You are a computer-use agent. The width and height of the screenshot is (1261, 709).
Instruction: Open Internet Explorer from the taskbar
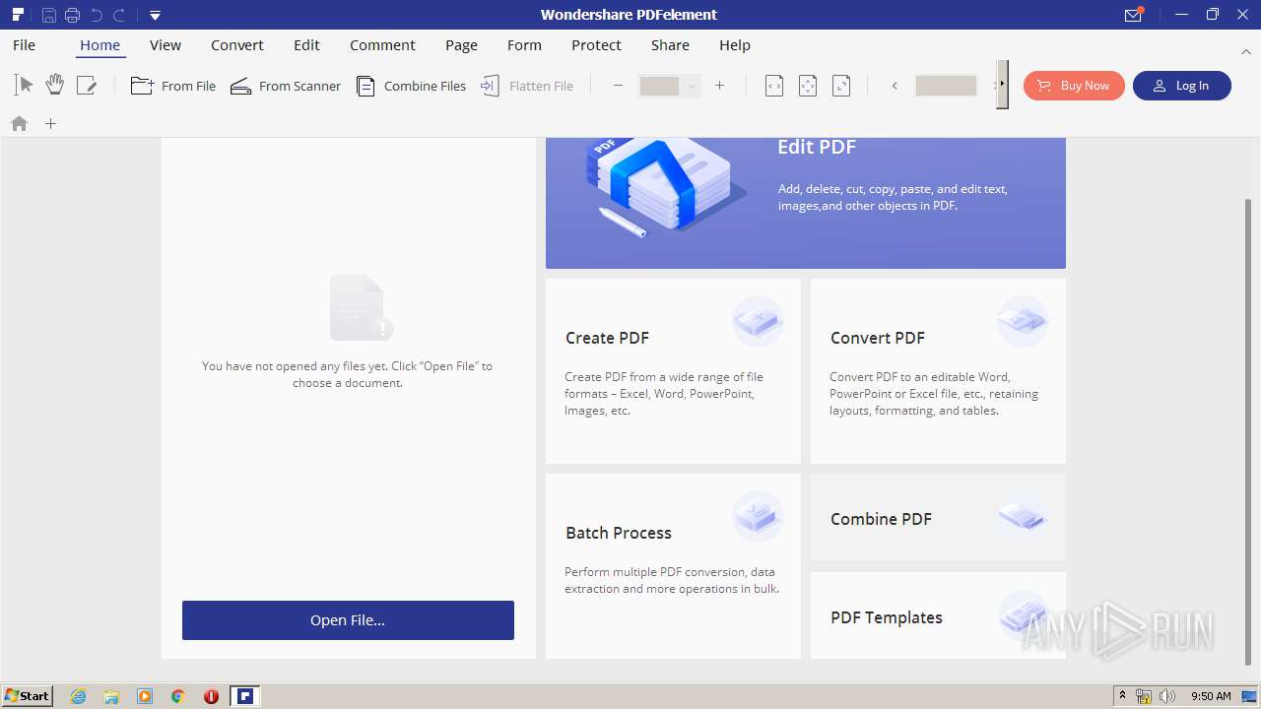(x=78, y=696)
